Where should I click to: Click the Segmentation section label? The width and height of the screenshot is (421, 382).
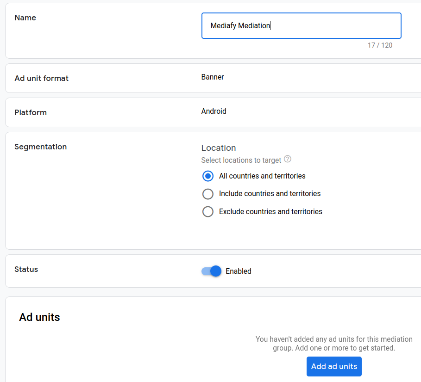(x=40, y=147)
